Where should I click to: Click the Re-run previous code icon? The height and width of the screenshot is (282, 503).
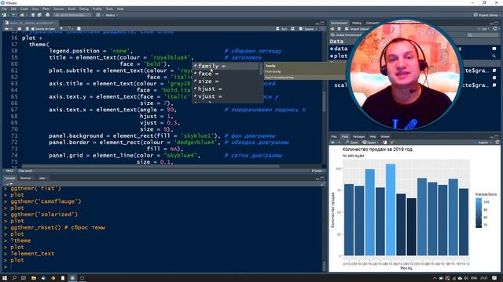tap(292, 29)
